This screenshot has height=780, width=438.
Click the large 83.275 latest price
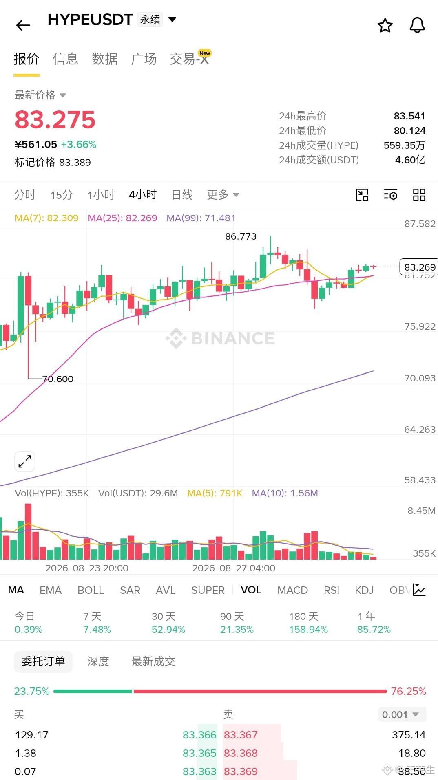pos(55,119)
